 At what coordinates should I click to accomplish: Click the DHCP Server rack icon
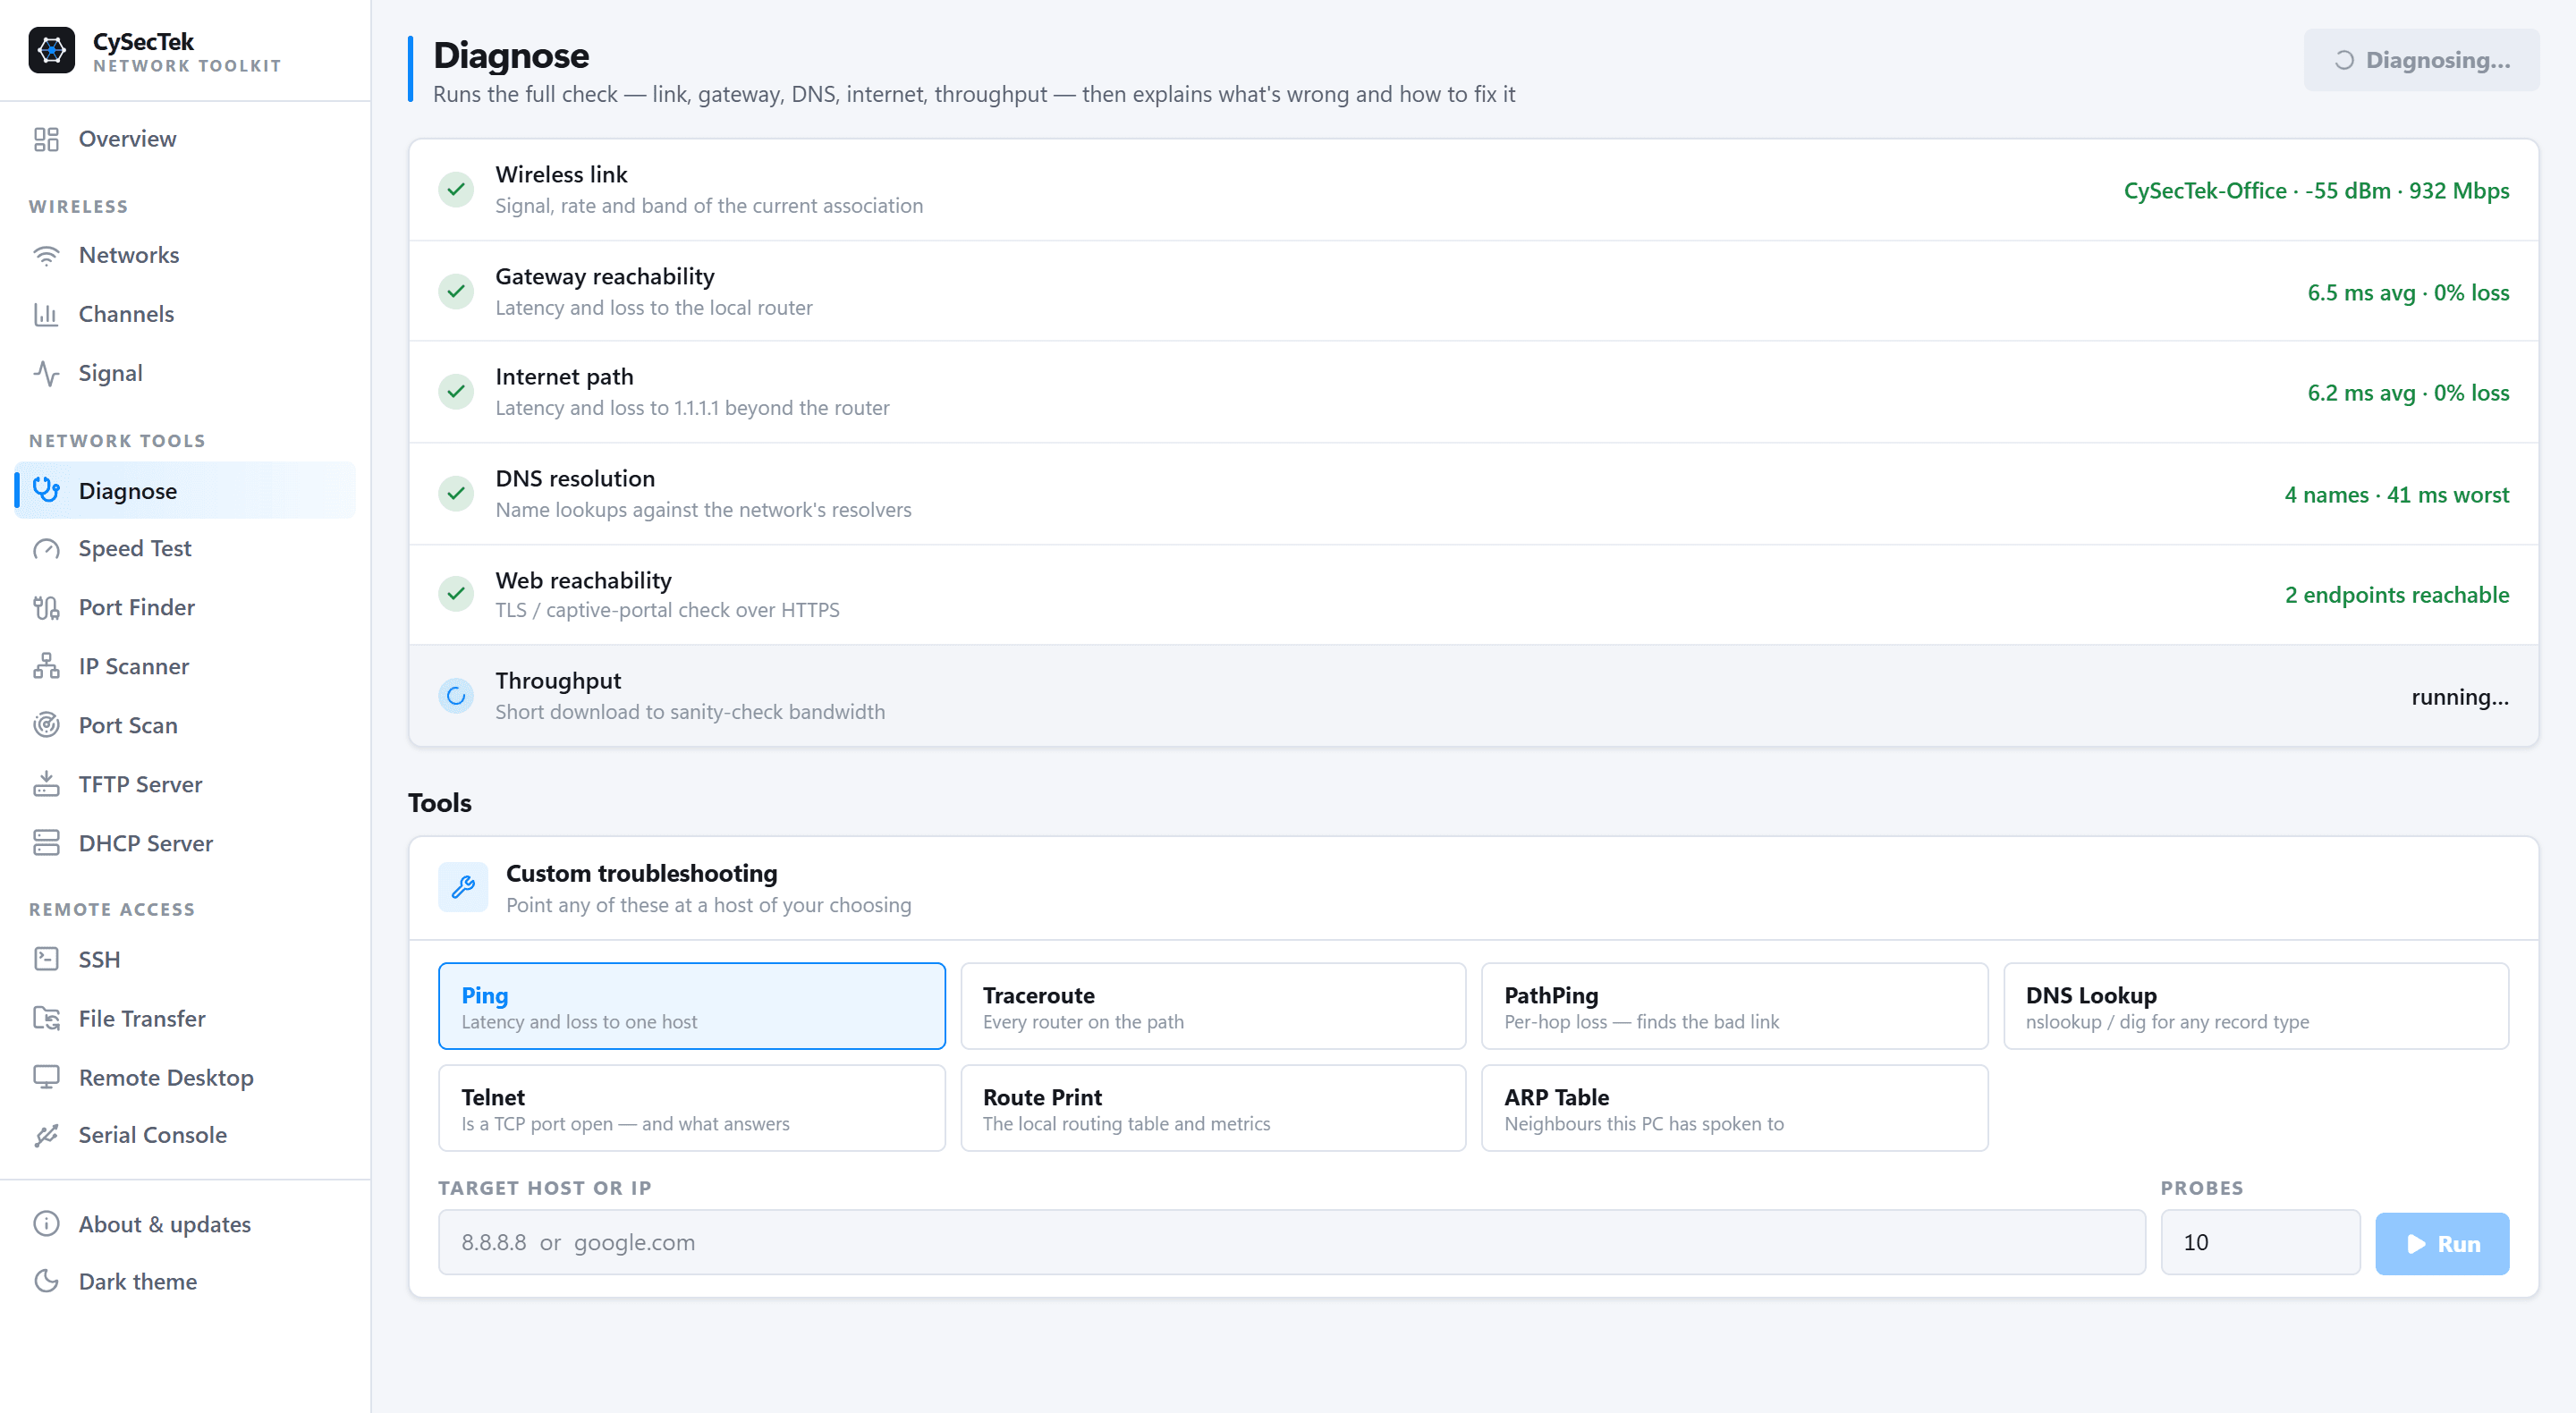click(x=46, y=843)
